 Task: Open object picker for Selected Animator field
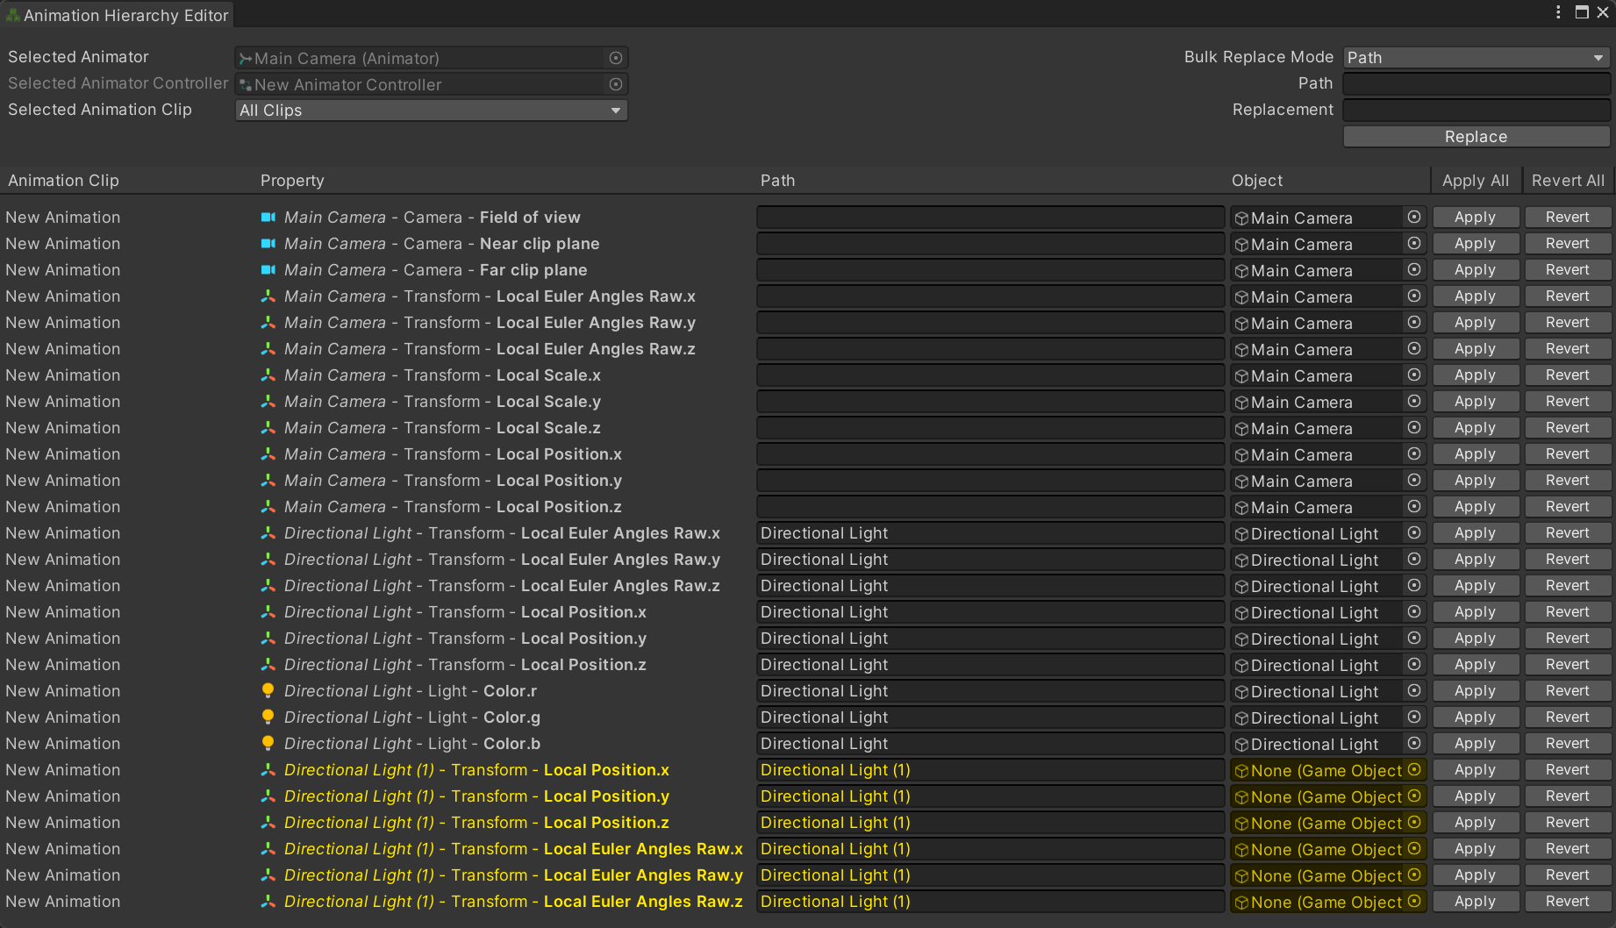tap(616, 58)
